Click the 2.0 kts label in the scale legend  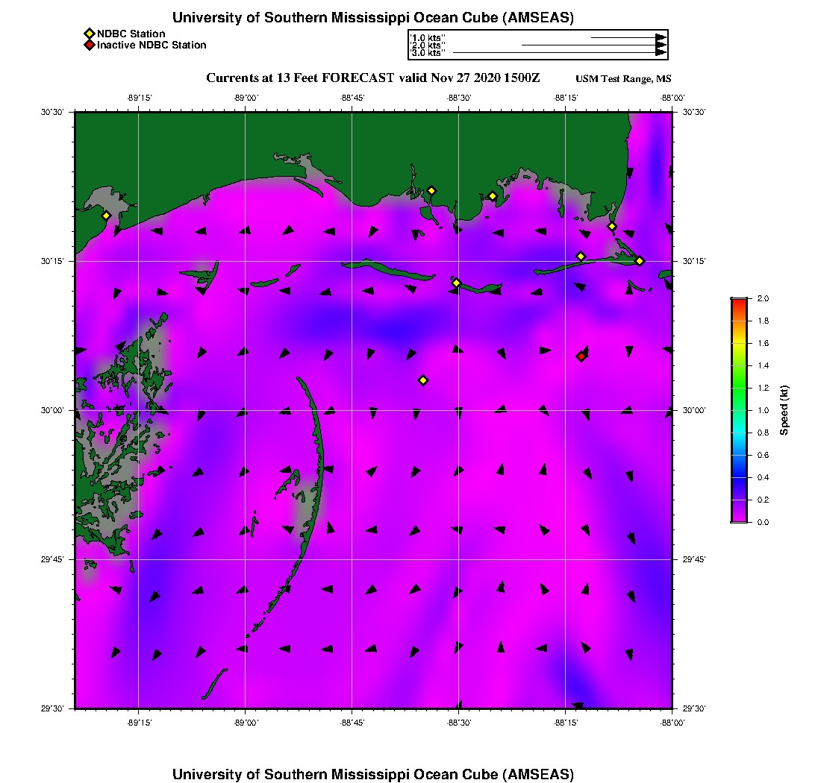[x=428, y=45]
